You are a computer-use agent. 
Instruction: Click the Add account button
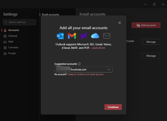(x=146, y=25)
